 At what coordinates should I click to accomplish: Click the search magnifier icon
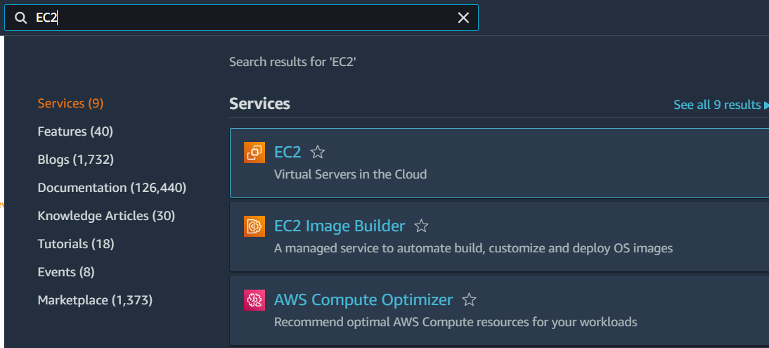[x=21, y=18]
